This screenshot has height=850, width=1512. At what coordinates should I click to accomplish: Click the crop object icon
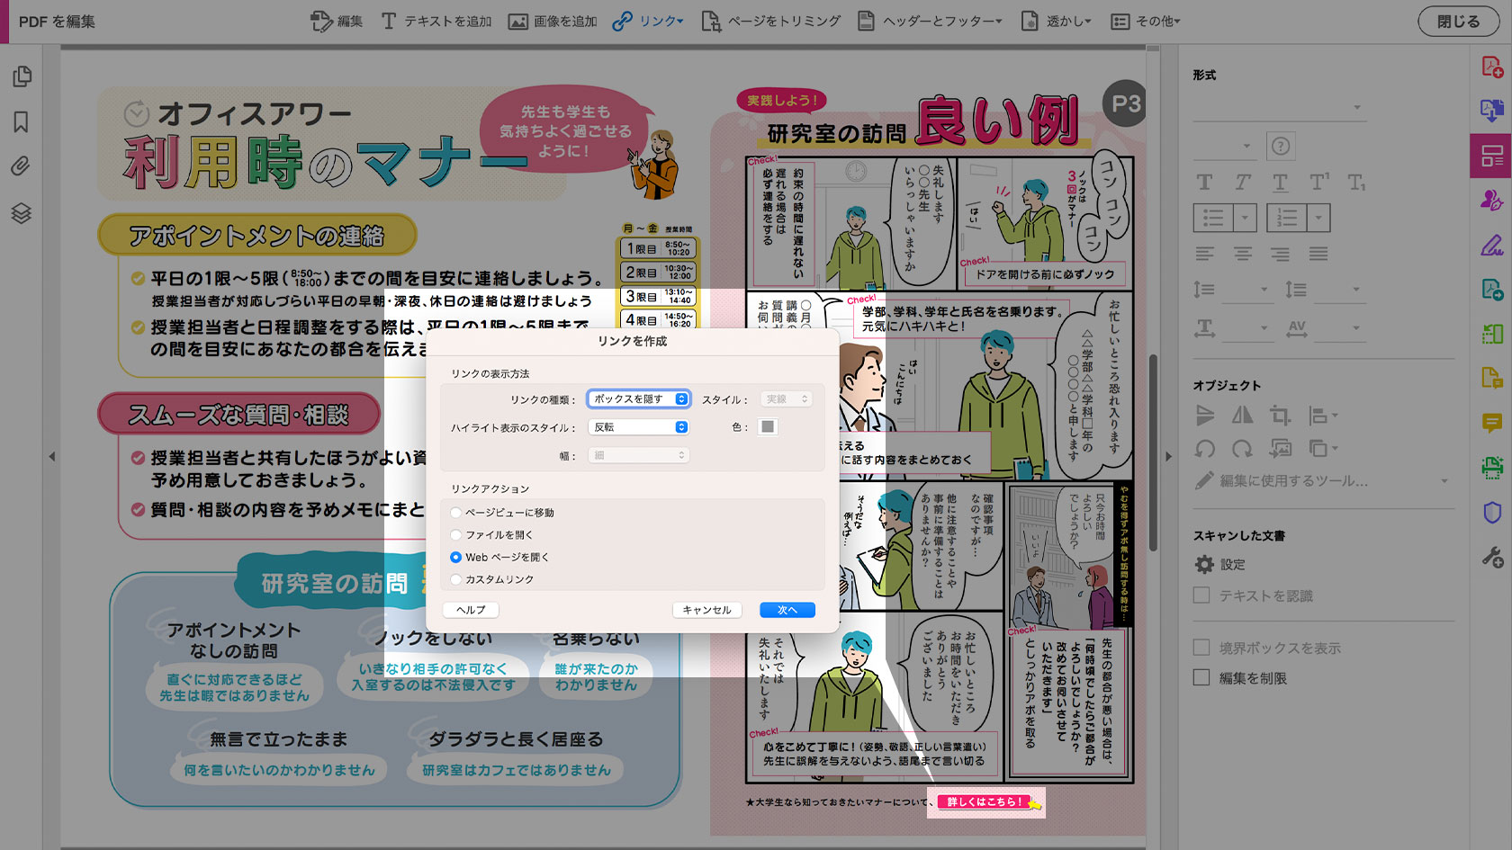1280,416
